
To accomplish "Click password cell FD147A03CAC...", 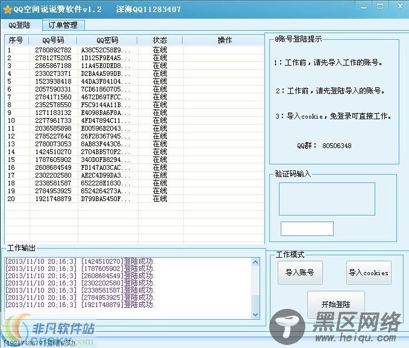I will [x=105, y=167].
